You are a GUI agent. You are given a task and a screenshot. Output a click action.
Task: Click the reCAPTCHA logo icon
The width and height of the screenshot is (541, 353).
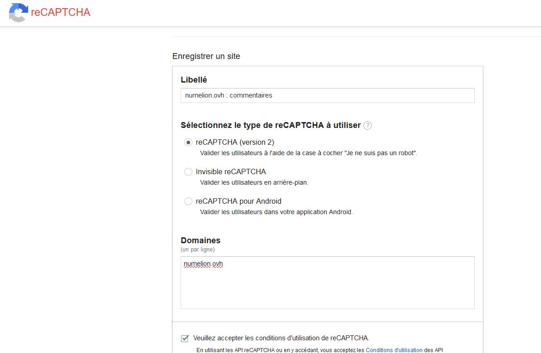[x=18, y=12]
